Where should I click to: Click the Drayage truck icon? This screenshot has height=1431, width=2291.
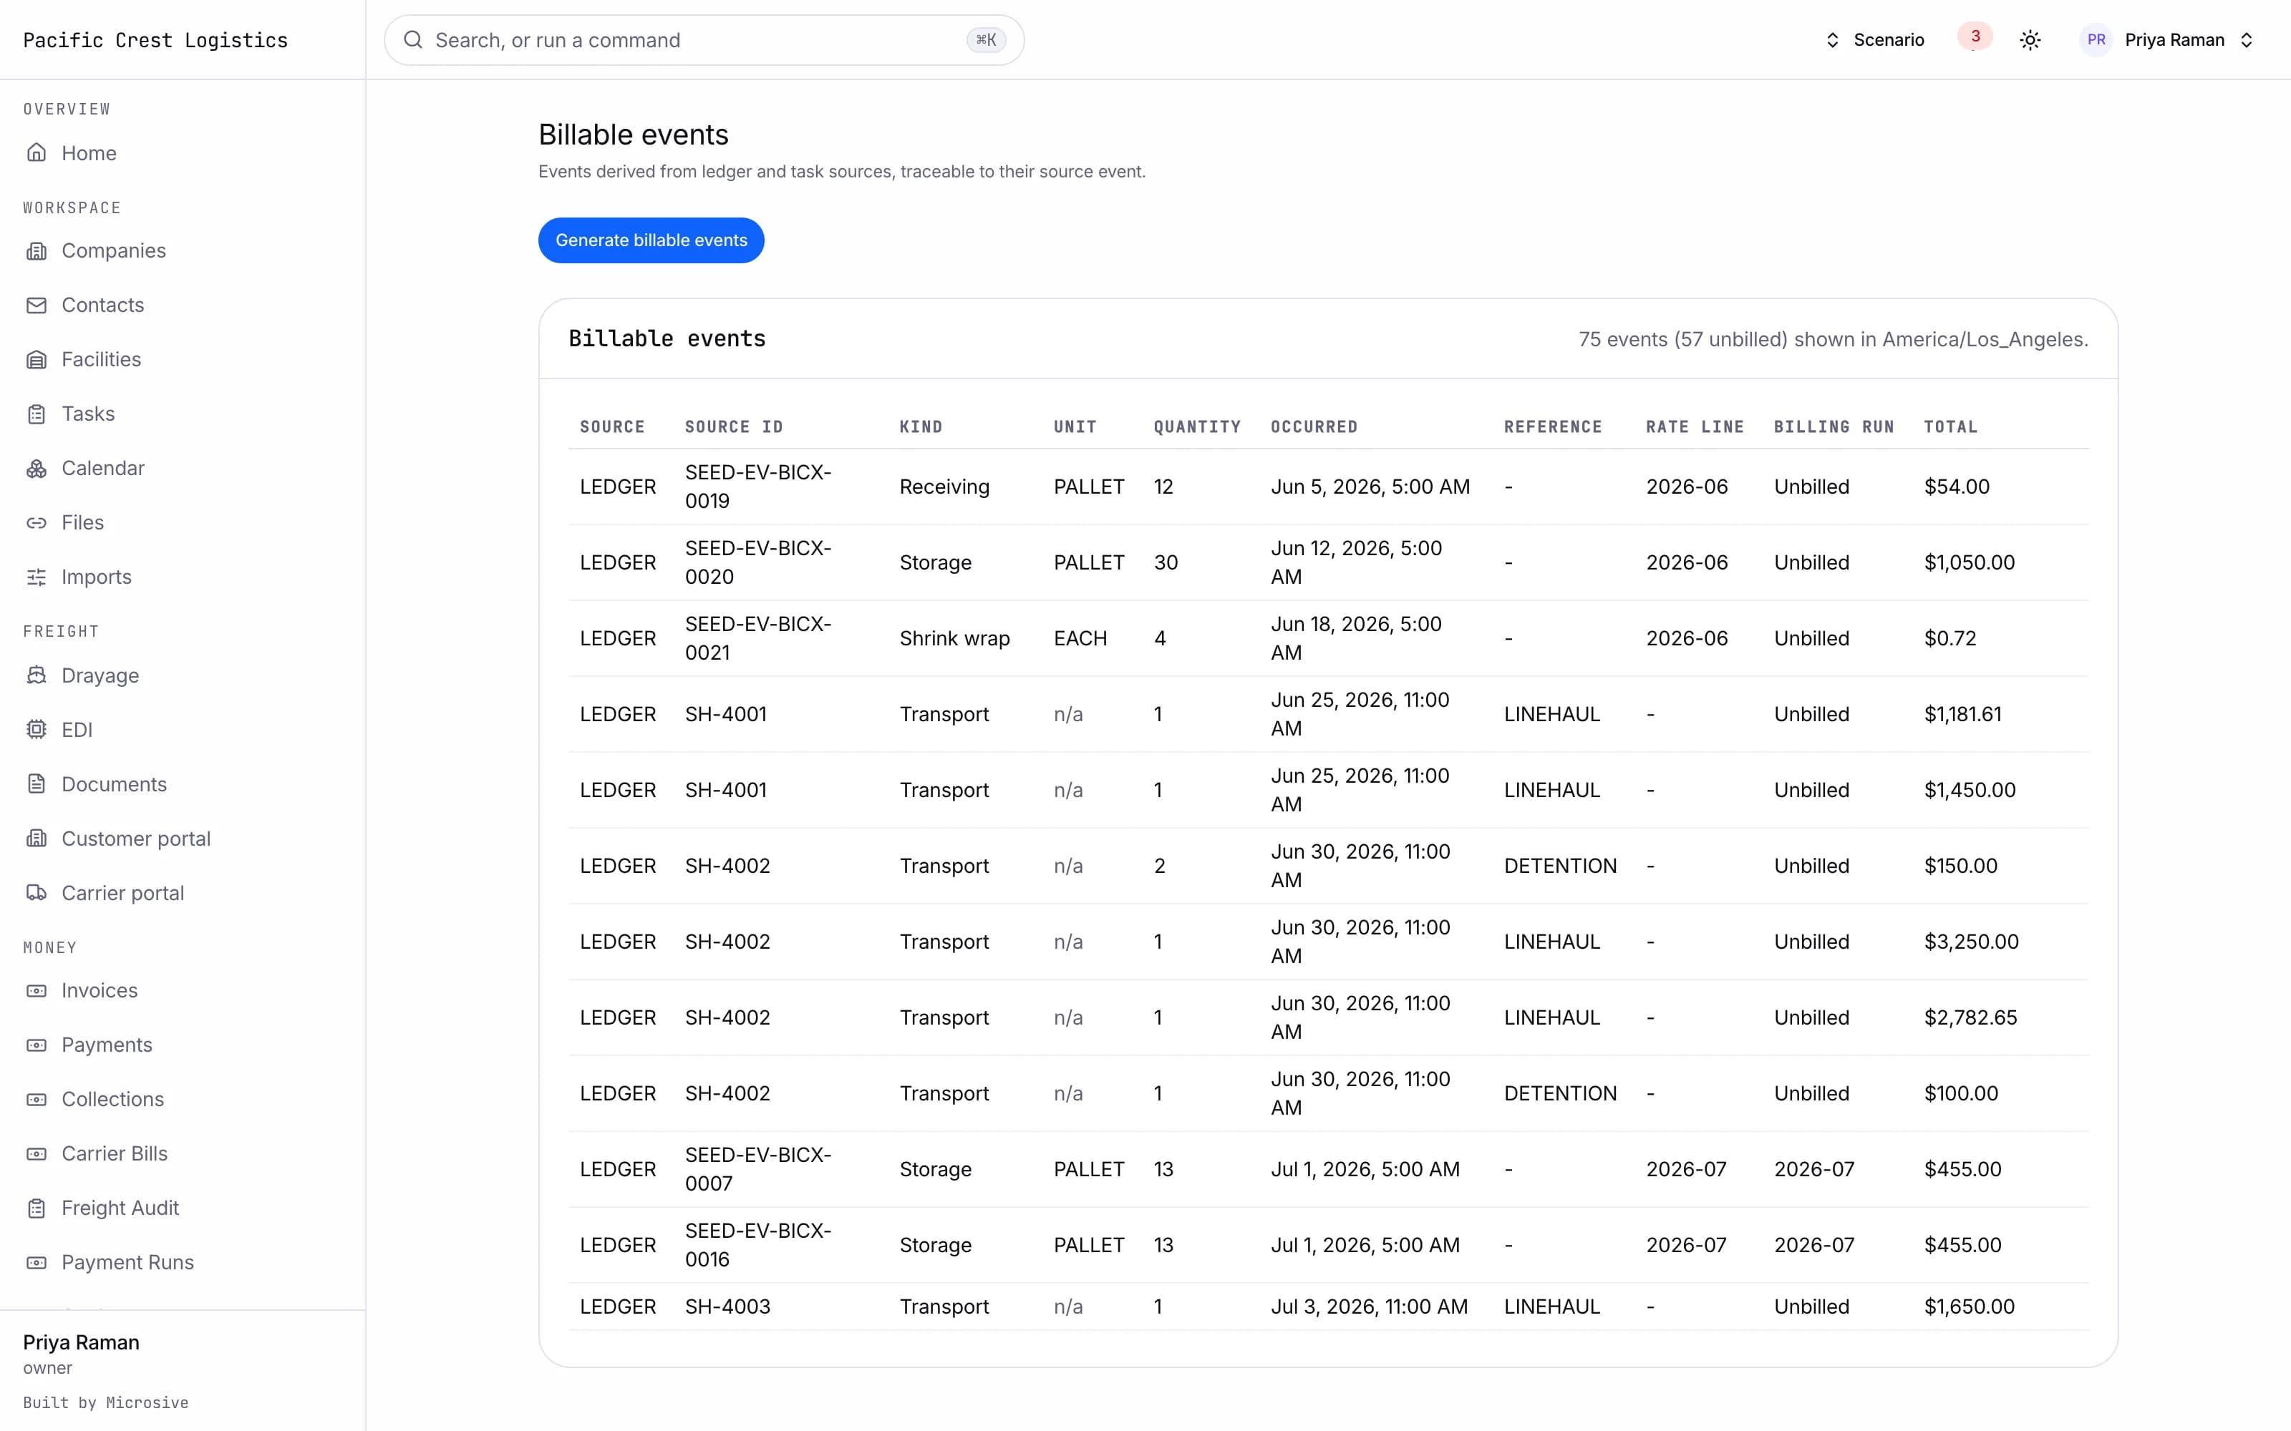(36, 675)
